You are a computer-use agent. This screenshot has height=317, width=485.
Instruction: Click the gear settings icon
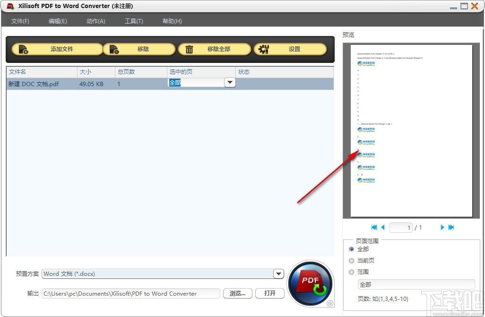click(263, 49)
